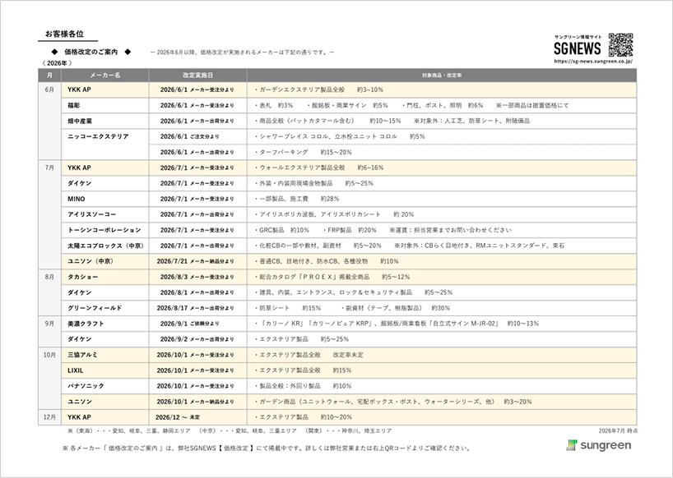Viewport: 673px width, 478px height.
Task: Select the 2026/9/2 revision date
Action: click(x=197, y=340)
